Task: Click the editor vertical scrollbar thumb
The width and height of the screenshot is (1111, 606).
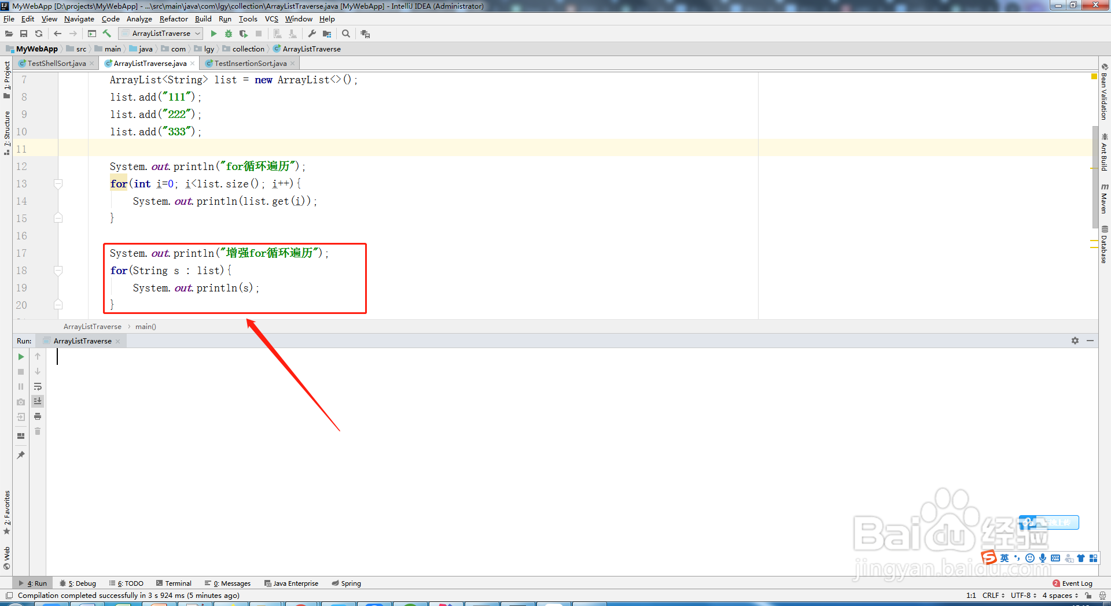Action: tap(1095, 176)
